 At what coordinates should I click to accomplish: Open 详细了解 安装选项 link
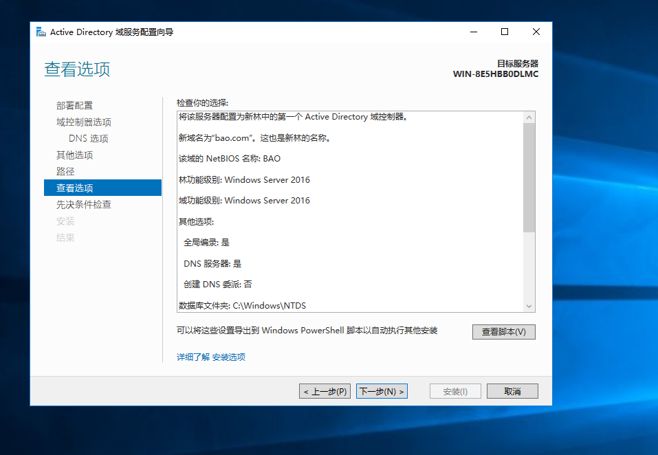(210, 357)
